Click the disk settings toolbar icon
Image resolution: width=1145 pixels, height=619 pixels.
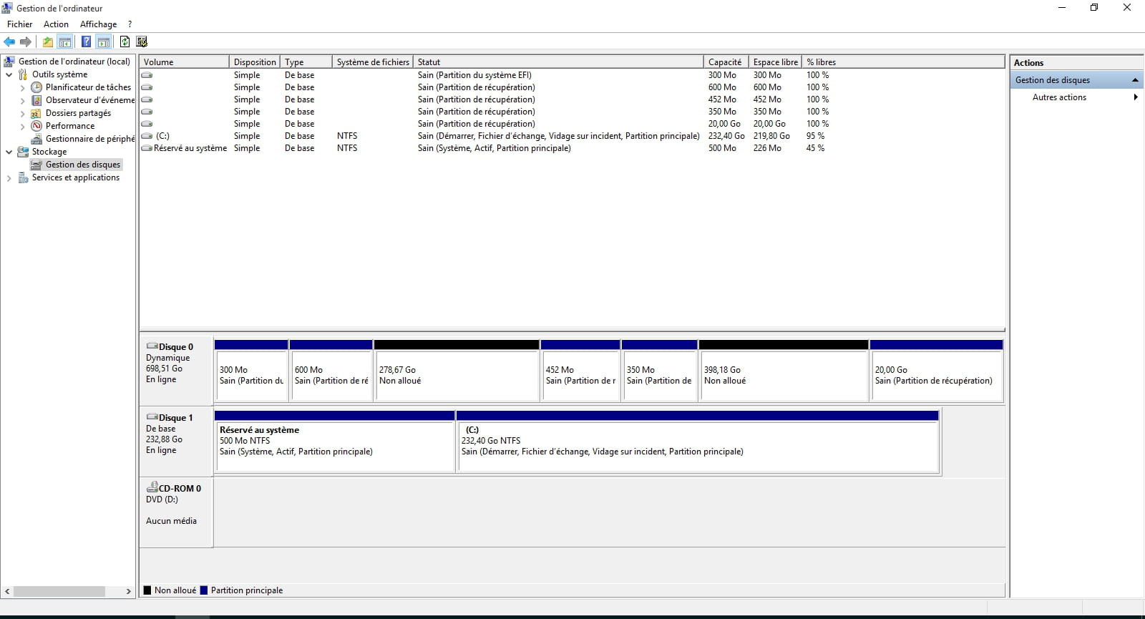142,42
